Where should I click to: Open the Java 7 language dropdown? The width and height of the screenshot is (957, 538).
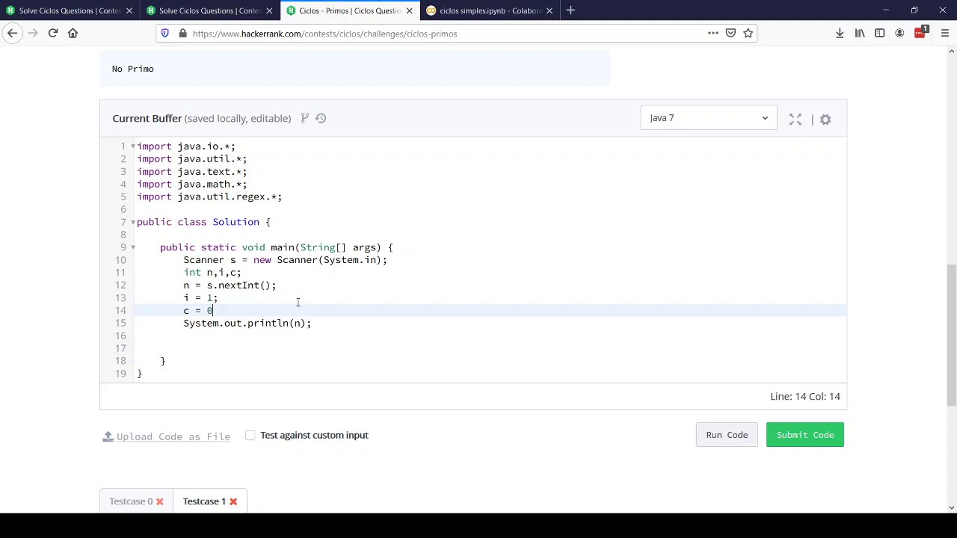(708, 118)
